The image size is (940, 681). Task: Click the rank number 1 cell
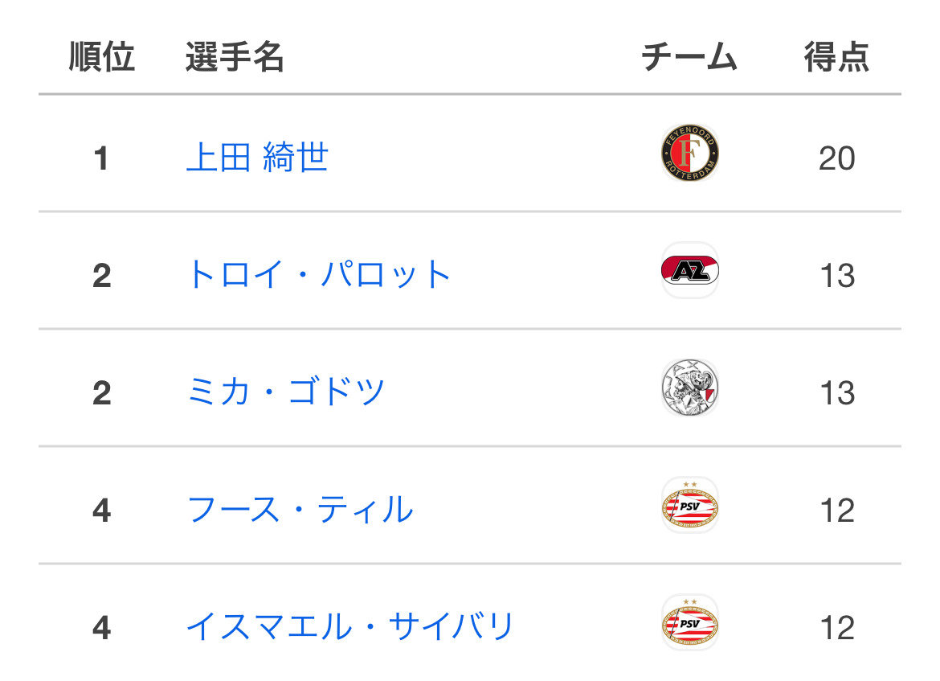(x=101, y=158)
